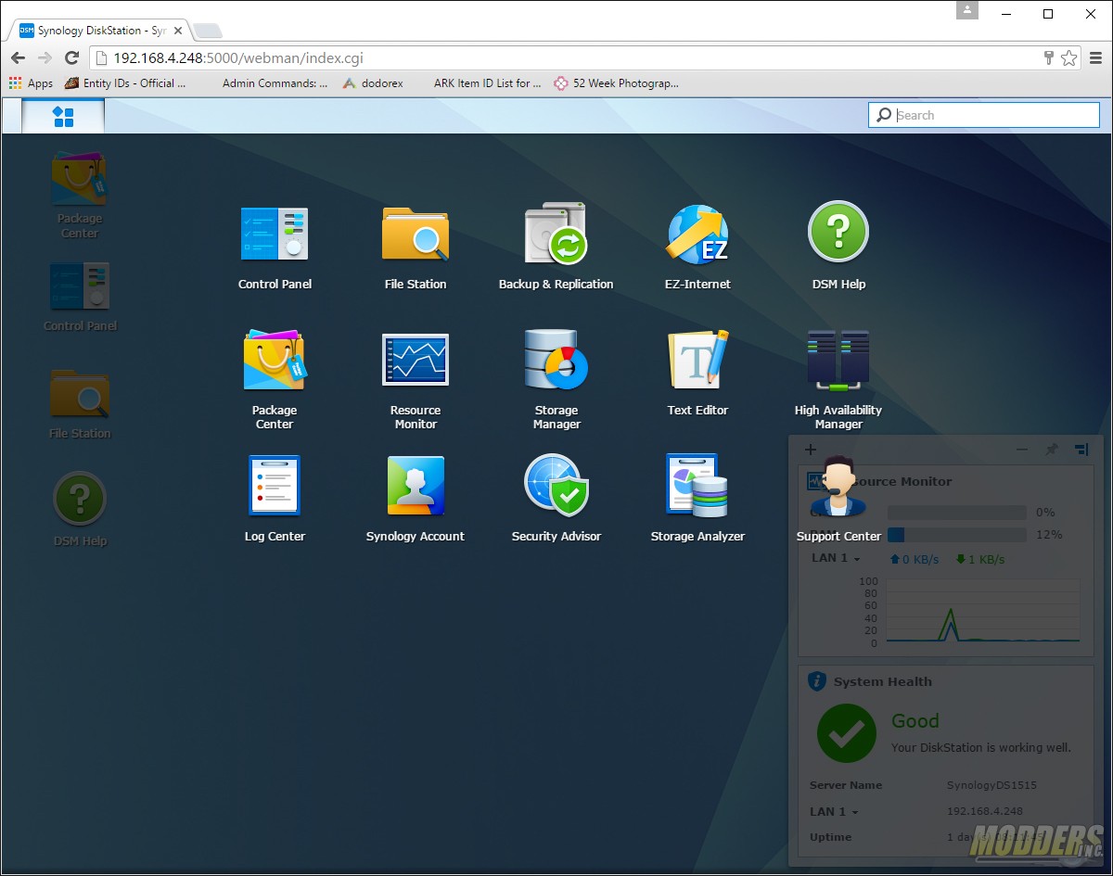
Task: Click the green System Health checkmark icon
Action: (847, 732)
